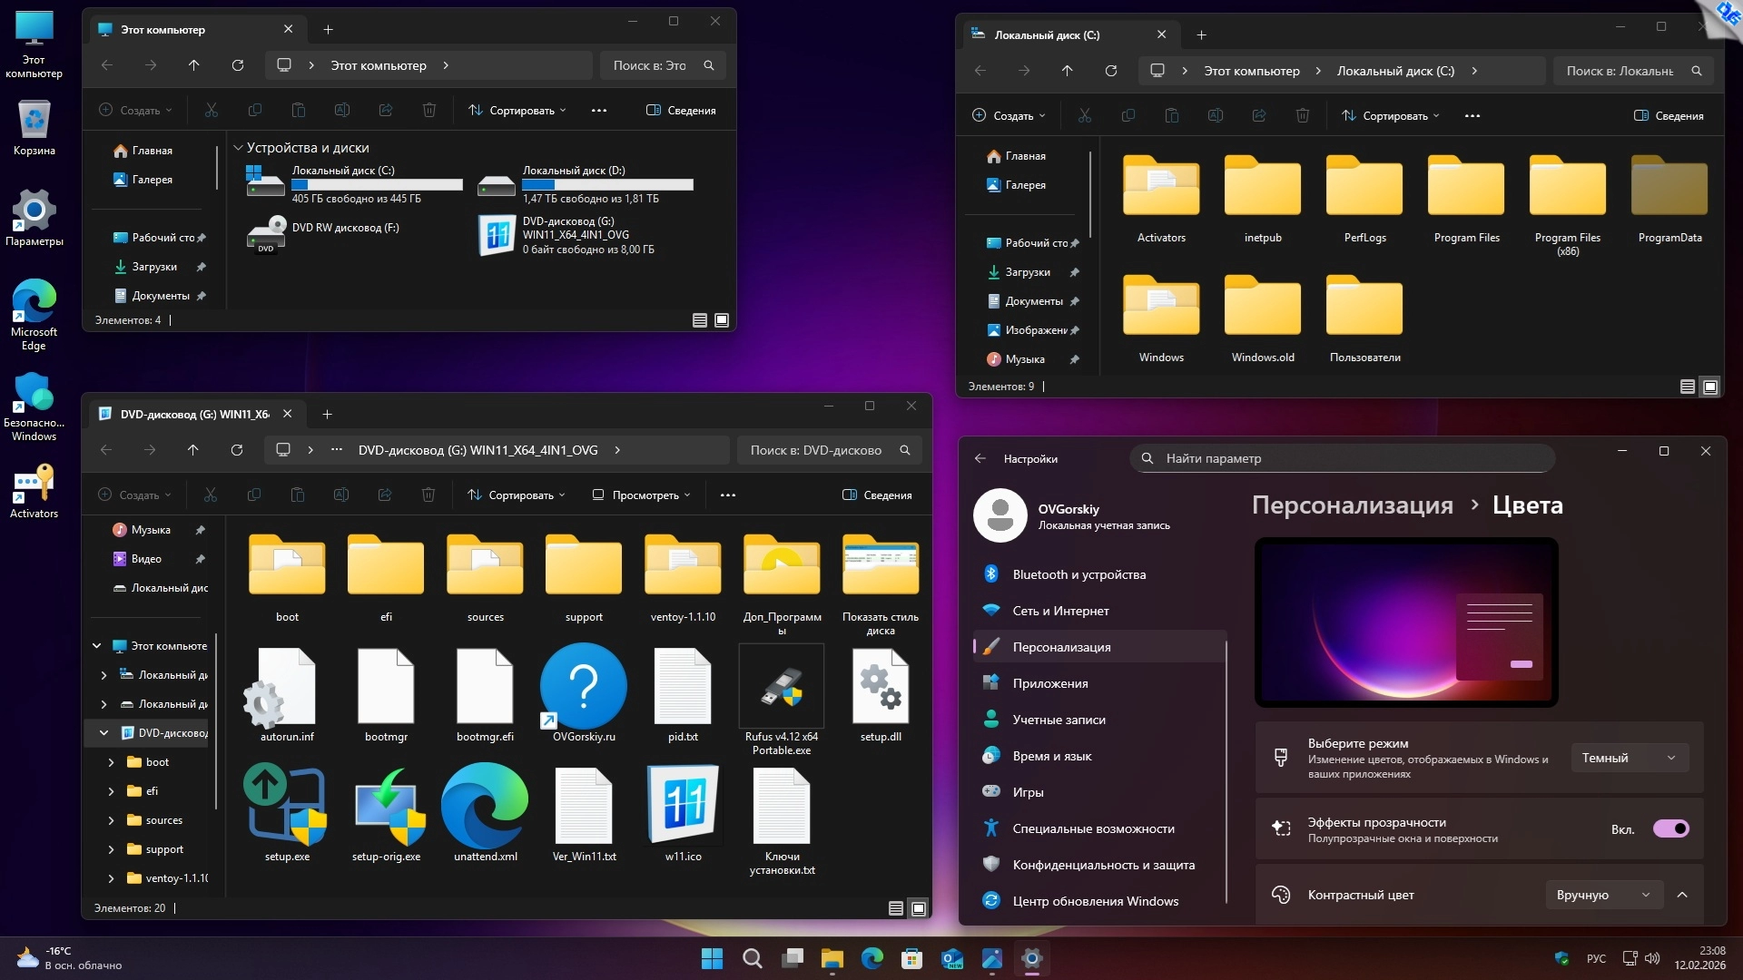Collapse the Устройства и диски group

point(238,148)
